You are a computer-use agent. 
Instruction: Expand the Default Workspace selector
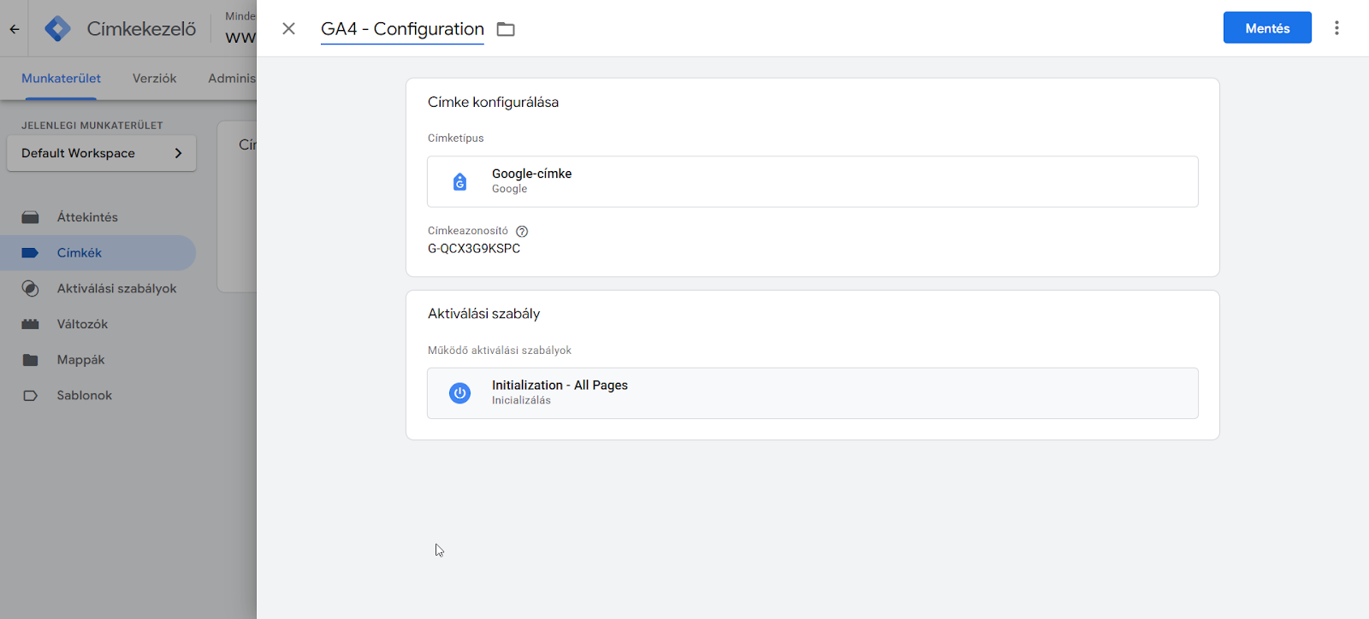(102, 153)
